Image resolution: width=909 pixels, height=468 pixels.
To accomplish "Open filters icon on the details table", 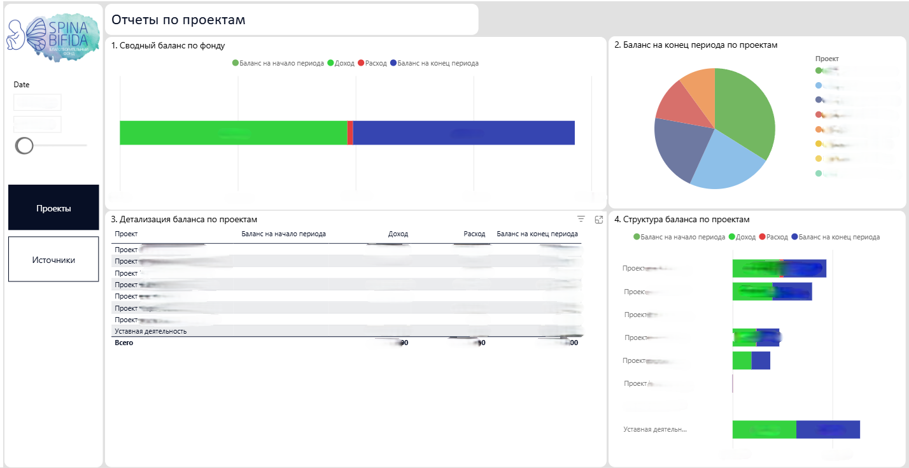I will [x=581, y=219].
